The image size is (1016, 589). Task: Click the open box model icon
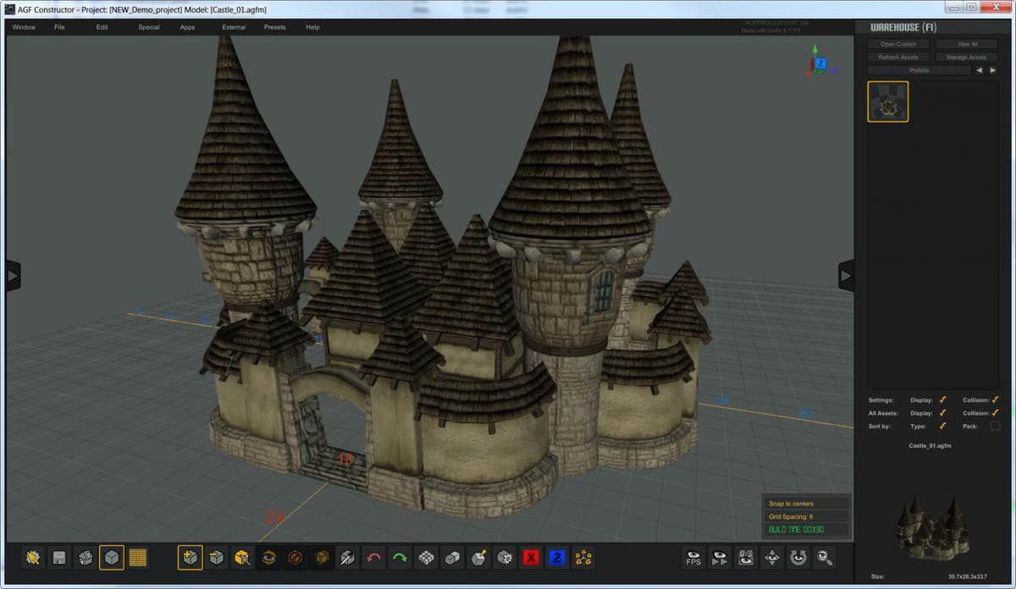86,557
